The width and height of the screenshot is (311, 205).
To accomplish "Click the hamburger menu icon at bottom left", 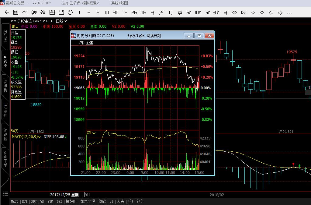I will pyautogui.click(x=5, y=194).
